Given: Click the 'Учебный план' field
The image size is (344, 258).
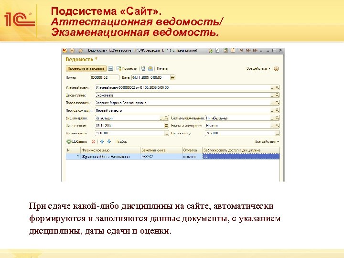Looking at the screenshot, I should tap(183, 87).
